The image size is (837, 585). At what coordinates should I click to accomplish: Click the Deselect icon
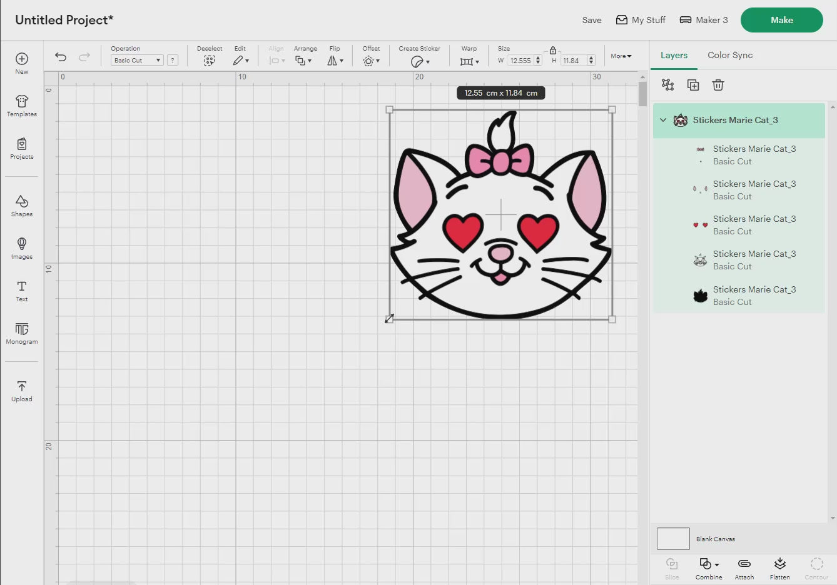tap(210, 61)
